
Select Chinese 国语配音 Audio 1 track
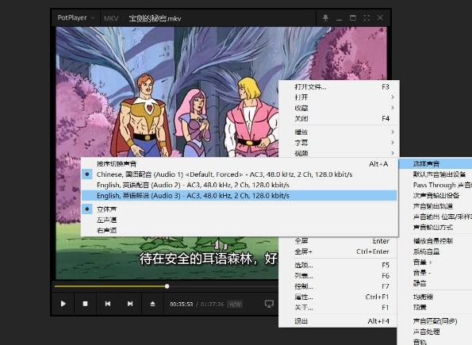[x=240, y=174]
